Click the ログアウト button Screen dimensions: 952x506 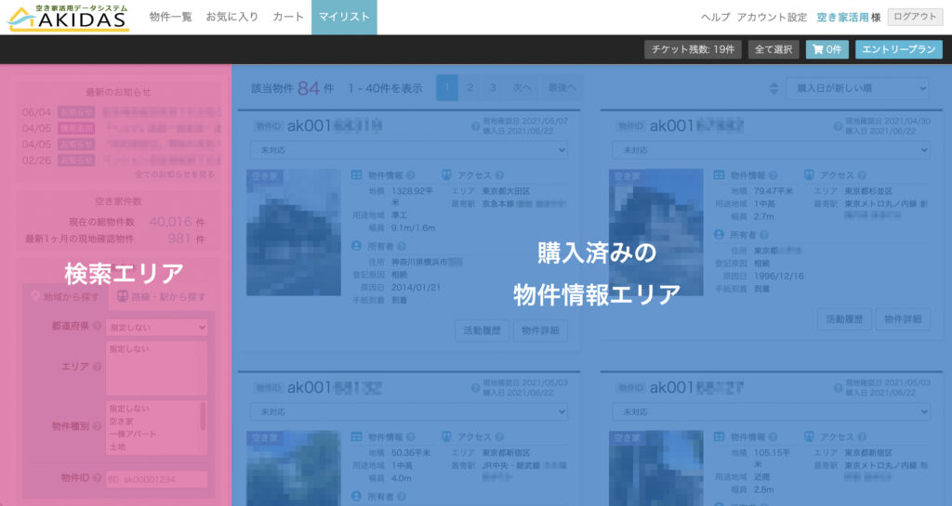(915, 17)
